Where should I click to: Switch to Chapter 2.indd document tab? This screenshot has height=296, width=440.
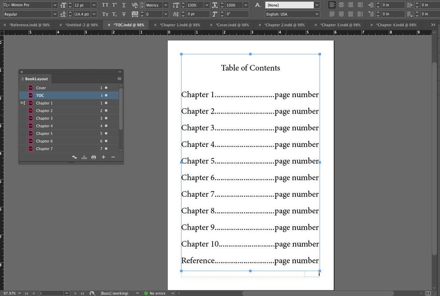point(284,25)
